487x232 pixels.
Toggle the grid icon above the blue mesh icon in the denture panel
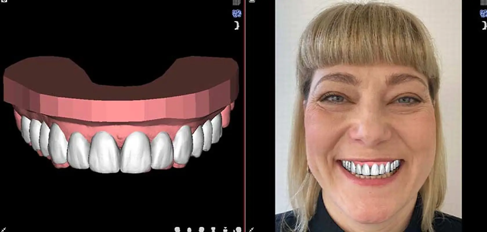click(x=237, y=2)
